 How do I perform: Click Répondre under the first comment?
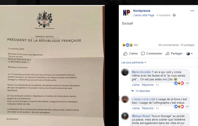click(148, 85)
